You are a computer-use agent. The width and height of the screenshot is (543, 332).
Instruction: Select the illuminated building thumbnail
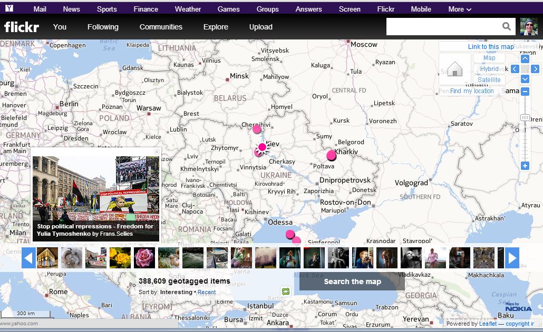47,258
